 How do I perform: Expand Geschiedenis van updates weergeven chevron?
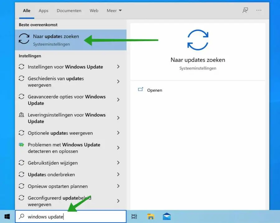118,81
